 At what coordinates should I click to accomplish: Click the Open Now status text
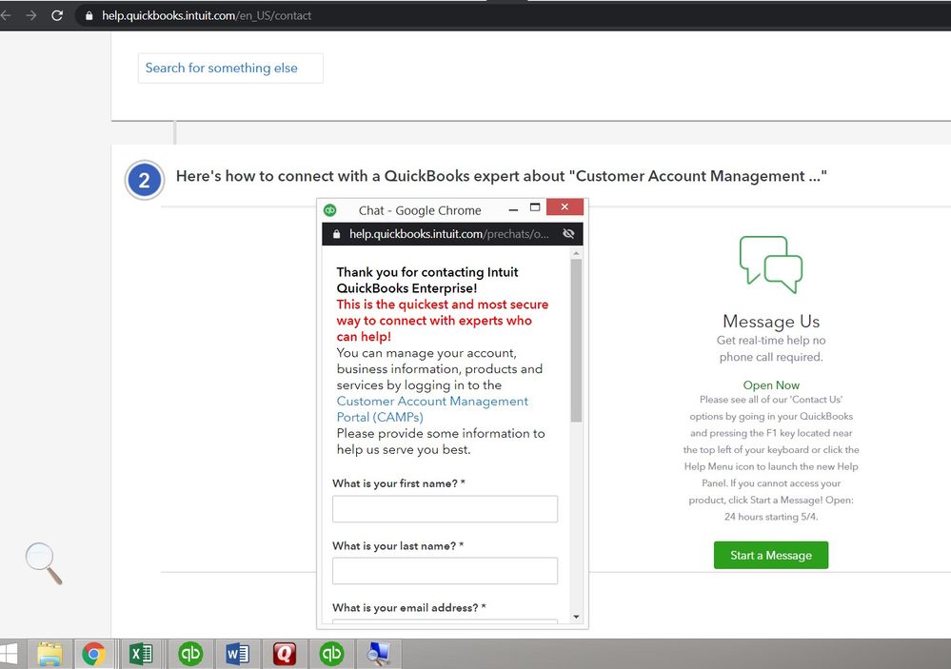(771, 385)
